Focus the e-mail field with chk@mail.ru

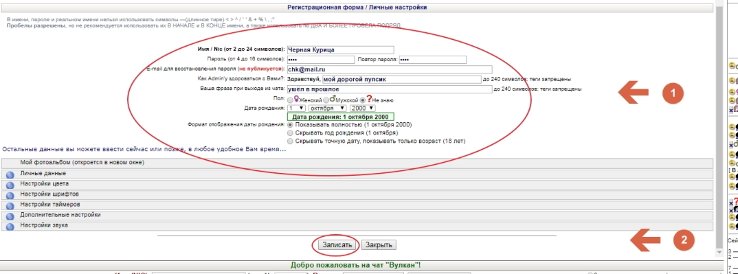[x=390, y=69]
